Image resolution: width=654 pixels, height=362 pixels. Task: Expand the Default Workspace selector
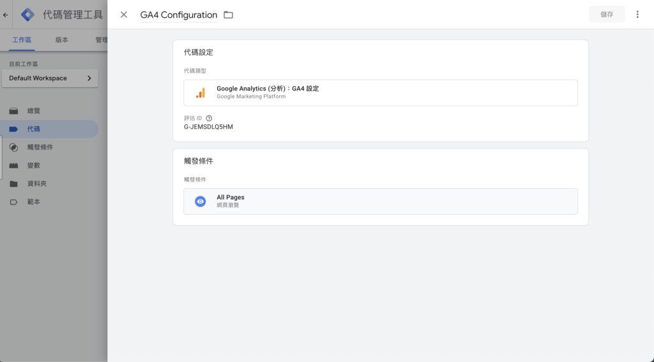(50, 78)
